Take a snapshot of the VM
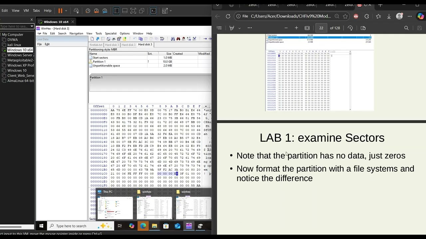This screenshot has width=426, height=239. (88, 11)
